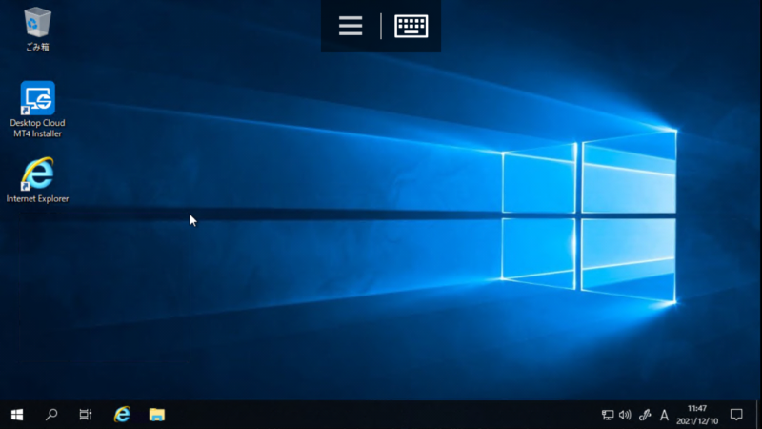
Task: Open the Action Center notifications icon
Action: tap(736, 415)
